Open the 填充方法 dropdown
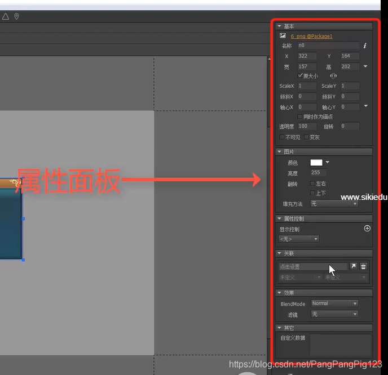 334,204
